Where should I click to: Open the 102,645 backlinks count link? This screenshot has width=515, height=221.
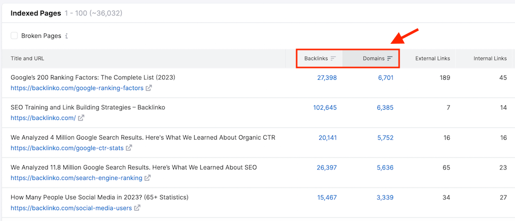pyautogui.click(x=324, y=108)
